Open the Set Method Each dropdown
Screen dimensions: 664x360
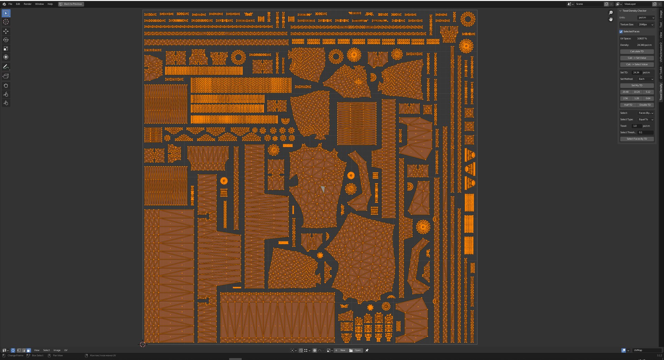click(646, 79)
